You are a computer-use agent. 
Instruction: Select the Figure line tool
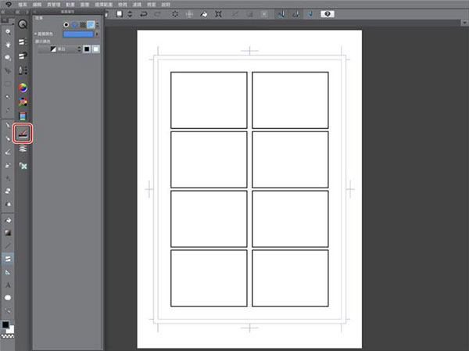pos(8,246)
